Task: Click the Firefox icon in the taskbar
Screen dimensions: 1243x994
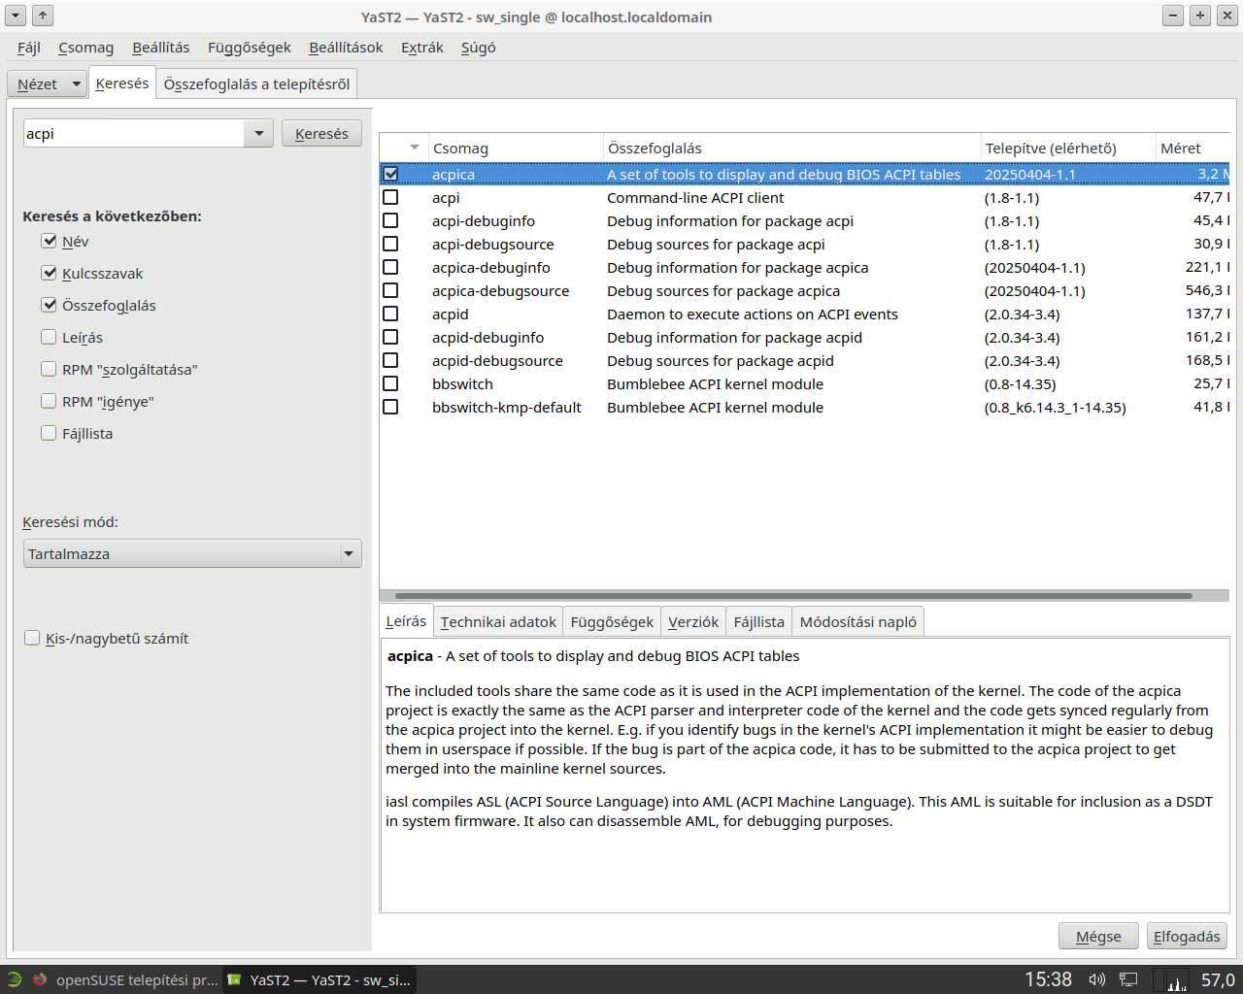Action: [x=40, y=979]
